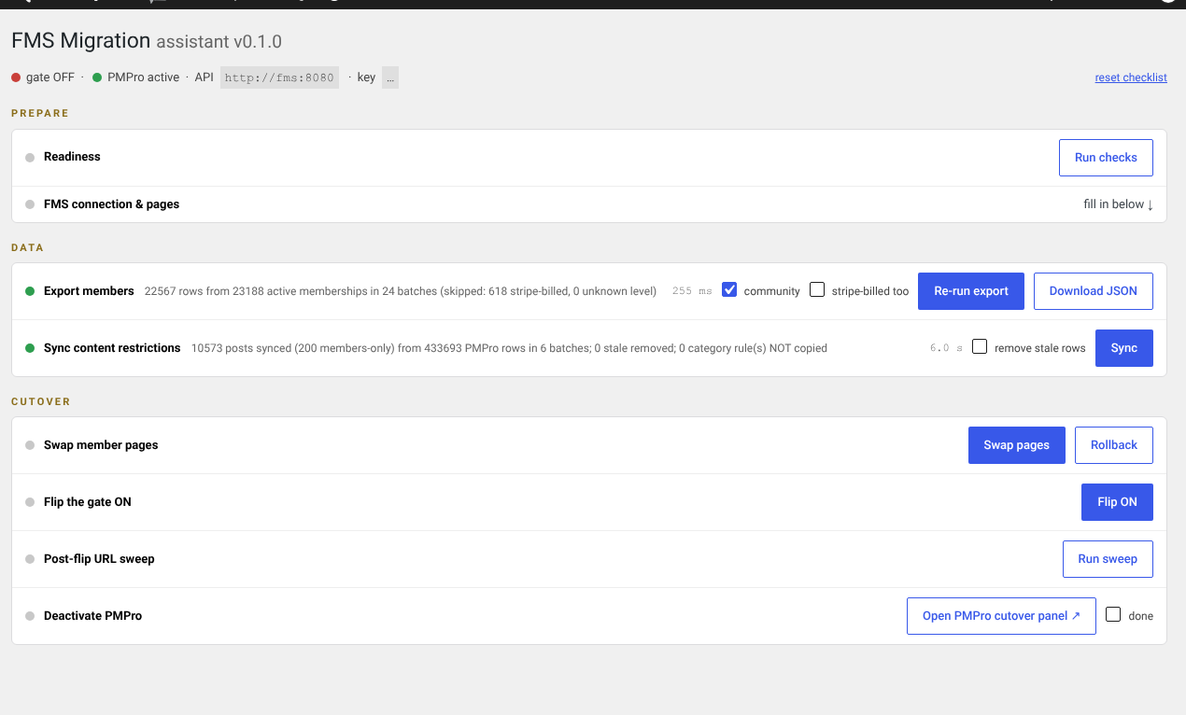Click the PREPARE section label
The height and width of the screenshot is (715, 1186).
[x=40, y=113]
